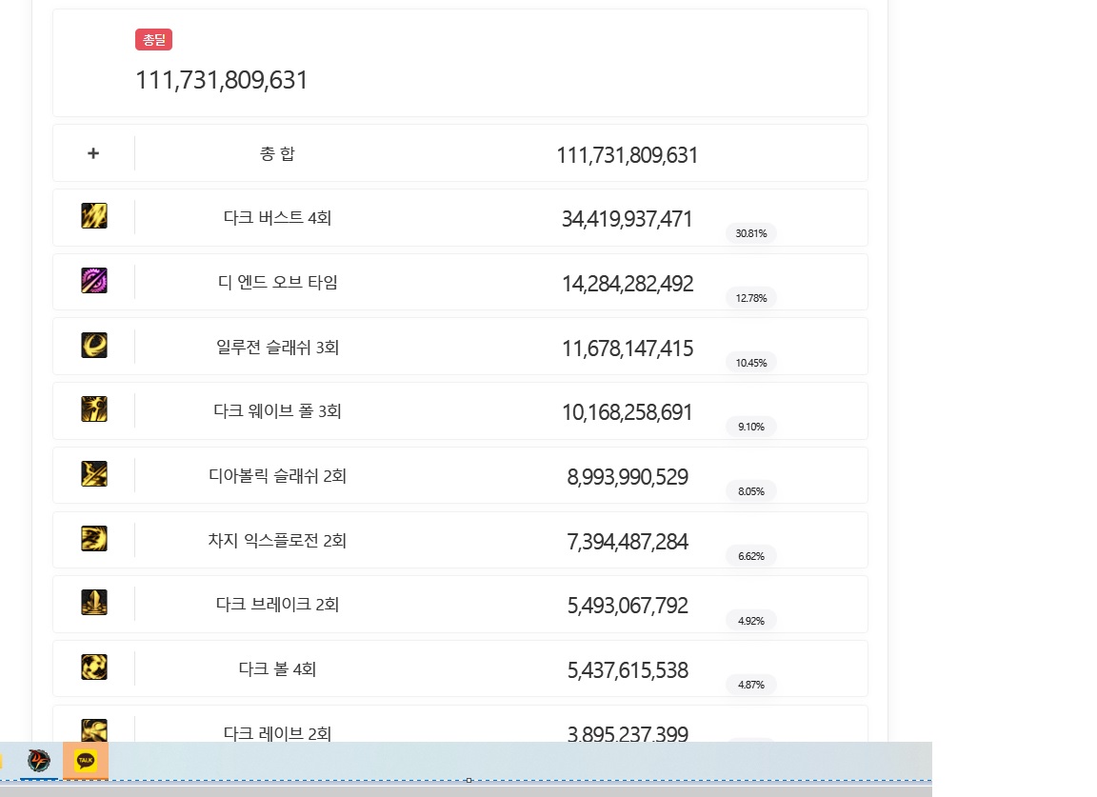Click the 일루전 슬래쉬 skill icon
Image resolution: width=1097 pixels, height=797 pixels.
94,345
